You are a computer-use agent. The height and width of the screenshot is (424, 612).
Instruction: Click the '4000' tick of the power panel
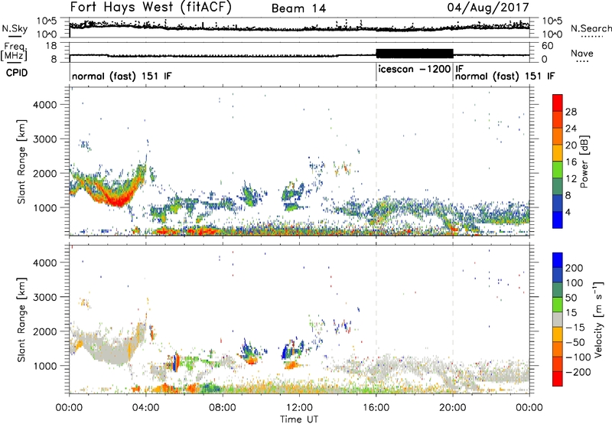click(x=44, y=105)
